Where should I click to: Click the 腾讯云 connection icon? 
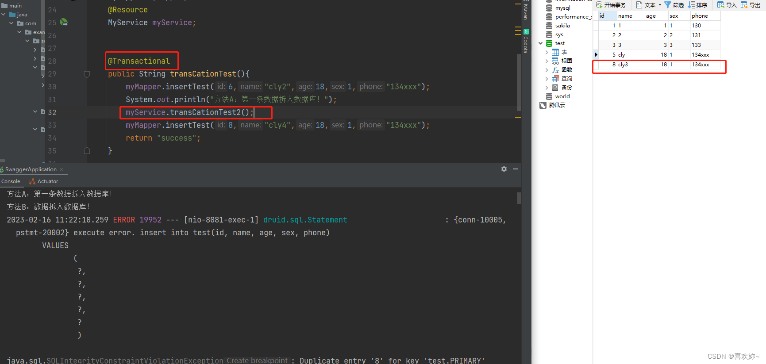click(x=543, y=105)
